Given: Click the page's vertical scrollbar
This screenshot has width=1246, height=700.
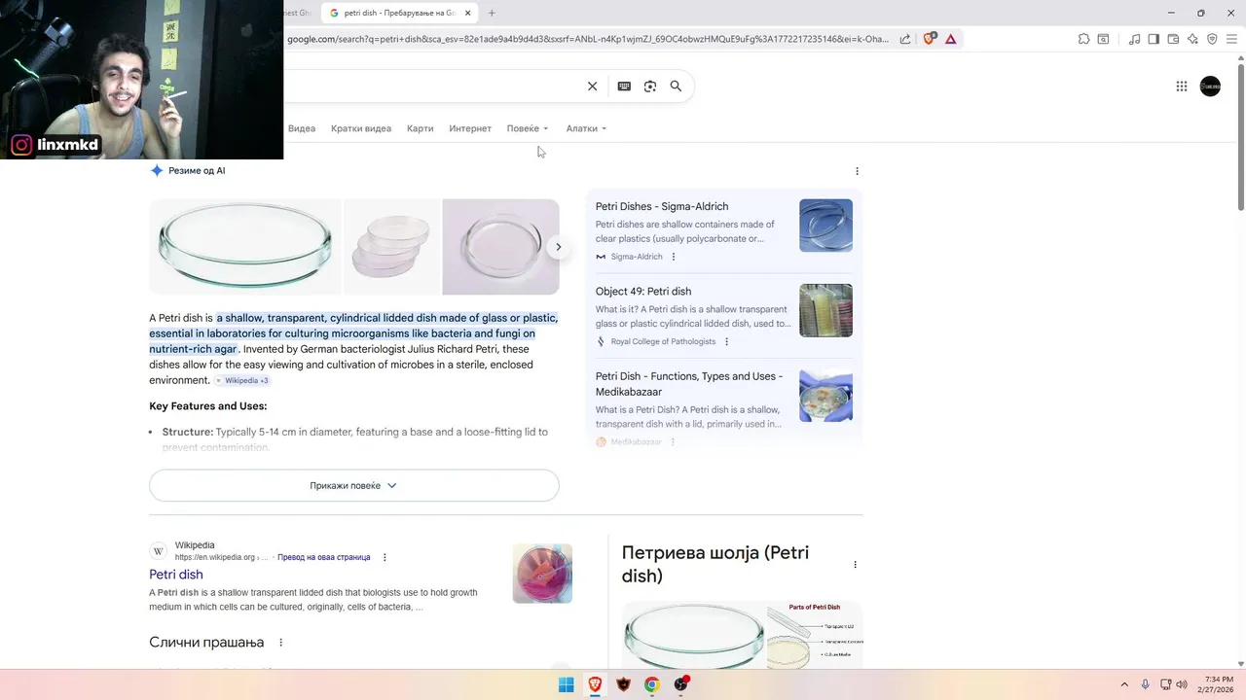Looking at the screenshot, I should click(x=1240, y=136).
